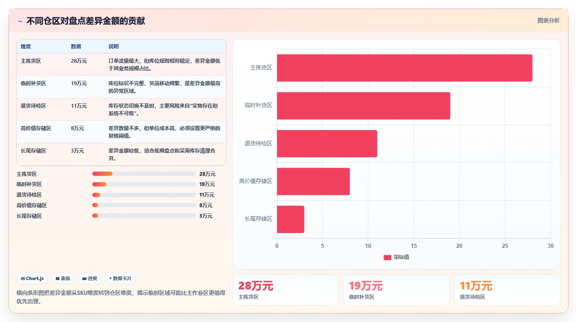Click the 长尾存储区 chart axis label
The width and height of the screenshot is (577, 322).
click(x=258, y=219)
